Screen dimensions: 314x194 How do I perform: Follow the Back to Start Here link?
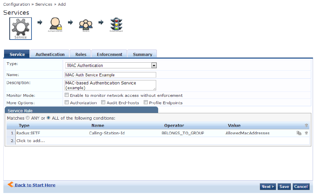pos(35,185)
